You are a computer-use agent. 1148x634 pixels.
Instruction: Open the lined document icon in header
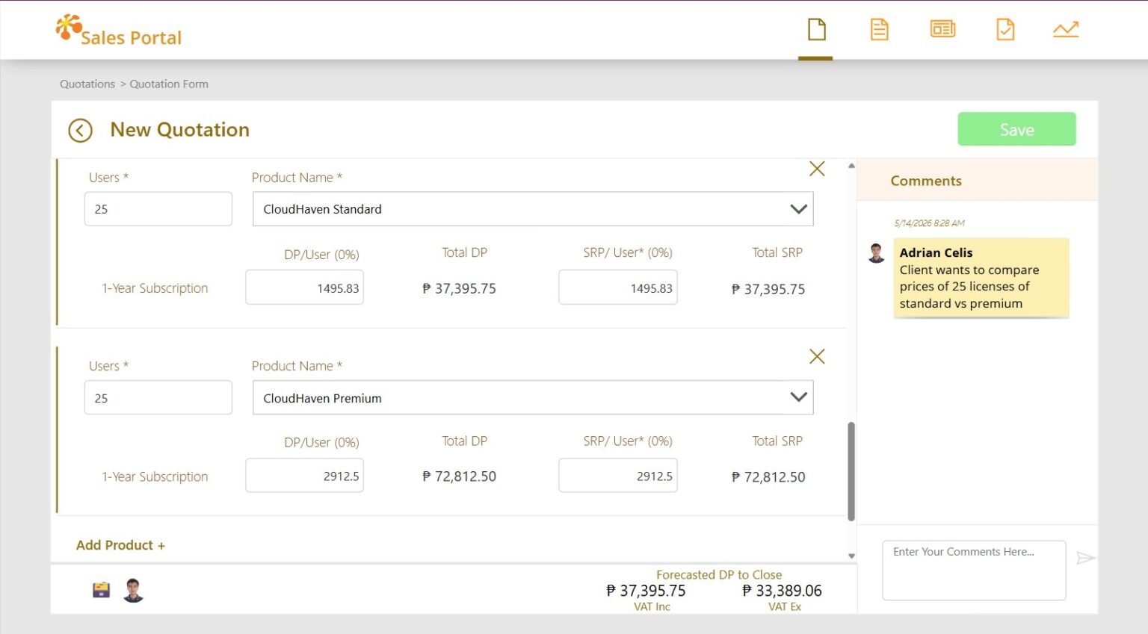tap(879, 30)
